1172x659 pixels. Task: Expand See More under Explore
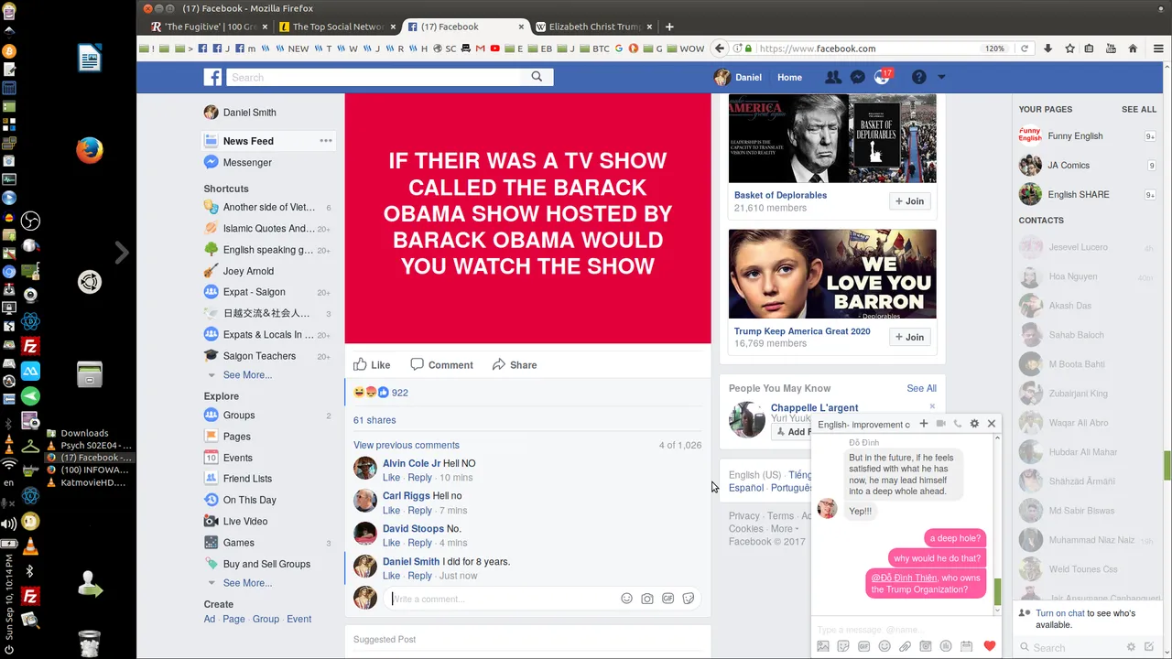click(247, 583)
